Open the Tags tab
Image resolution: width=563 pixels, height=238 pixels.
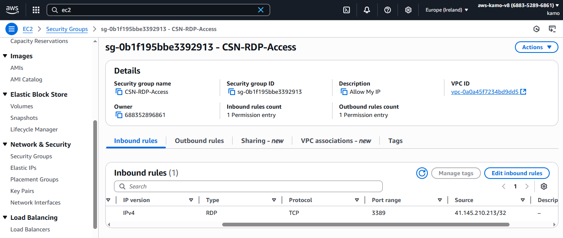point(395,140)
